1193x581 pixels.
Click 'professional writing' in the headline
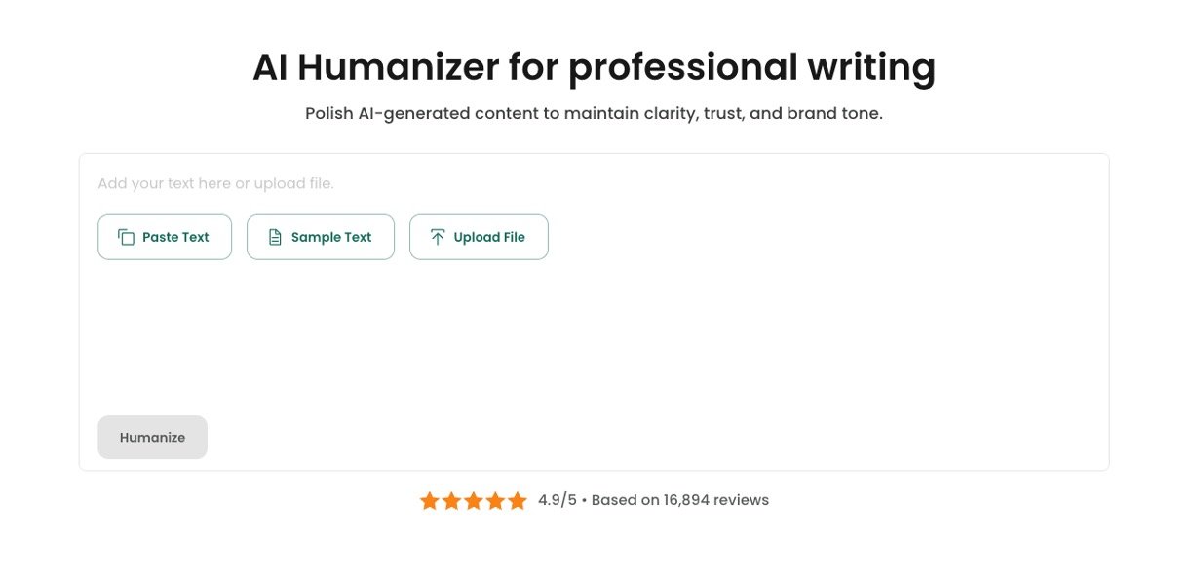coord(751,67)
